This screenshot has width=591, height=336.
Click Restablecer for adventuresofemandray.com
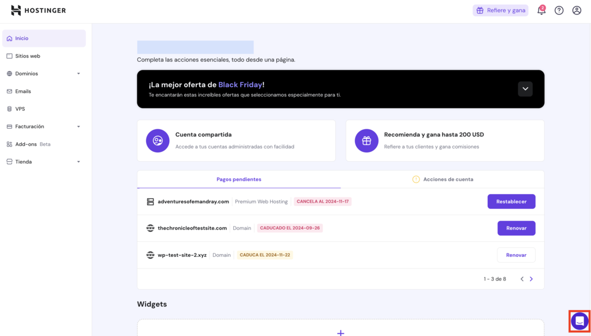point(511,201)
